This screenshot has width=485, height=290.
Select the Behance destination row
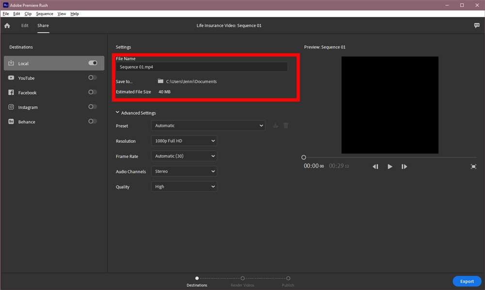(54, 121)
